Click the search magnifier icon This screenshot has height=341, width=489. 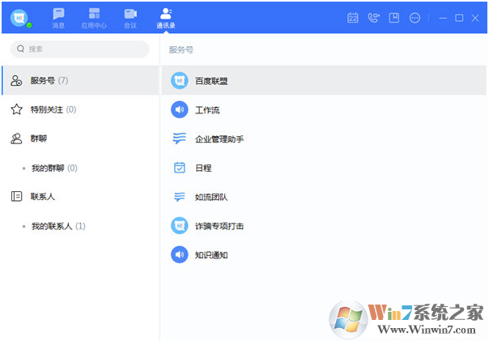(x=20, y=49)
